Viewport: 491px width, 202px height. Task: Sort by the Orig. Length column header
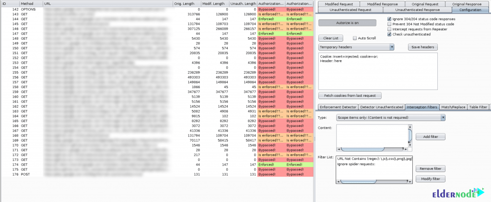[187, 4]
